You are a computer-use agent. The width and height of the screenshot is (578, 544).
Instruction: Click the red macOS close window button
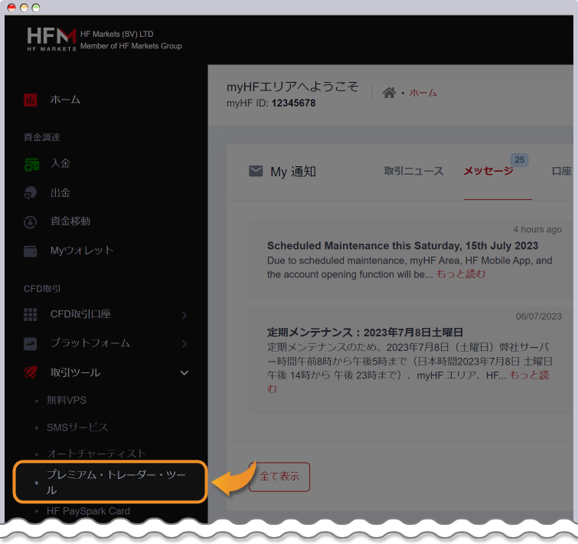tap(11, 8)
